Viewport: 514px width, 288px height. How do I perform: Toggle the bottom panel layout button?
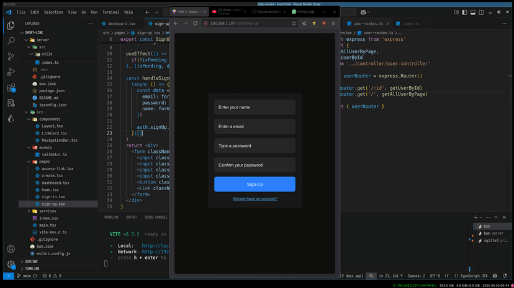(473, 12)
